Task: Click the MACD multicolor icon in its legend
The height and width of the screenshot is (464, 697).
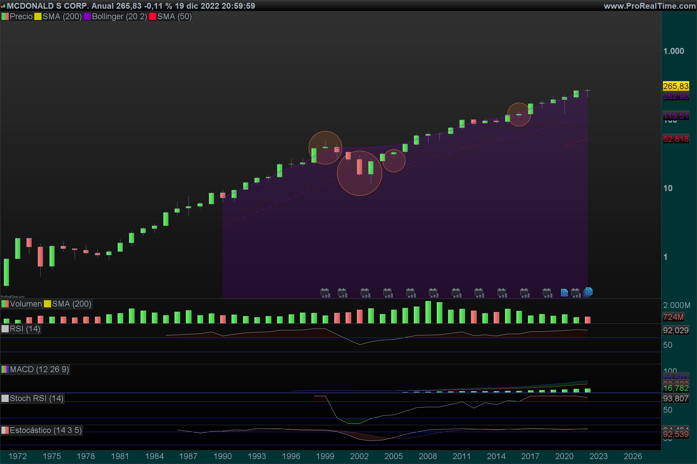Action: pos(5,369)
